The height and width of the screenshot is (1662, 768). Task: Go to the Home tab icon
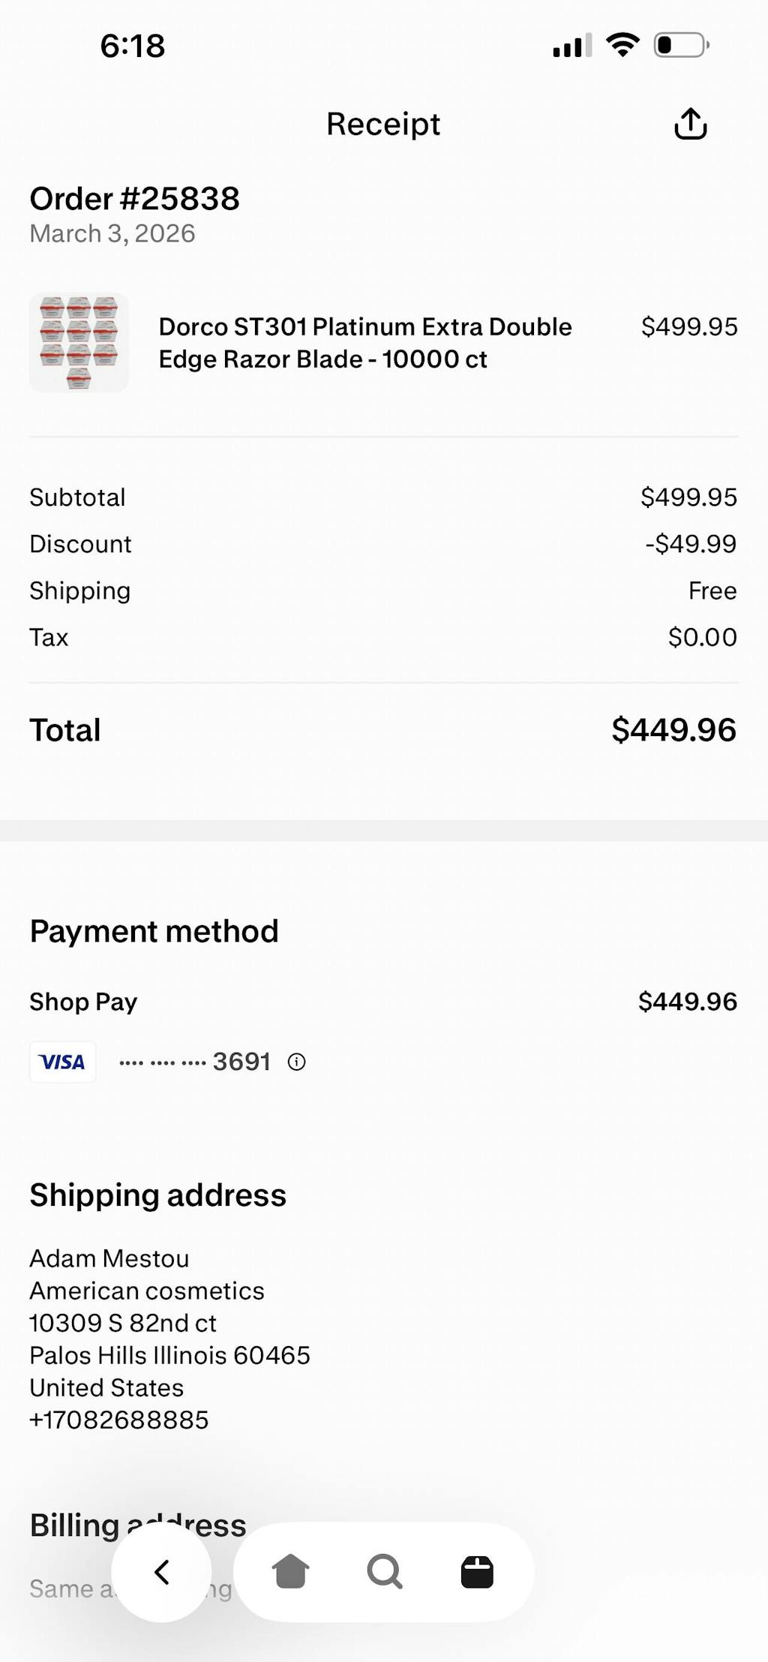pos(290,1572)
